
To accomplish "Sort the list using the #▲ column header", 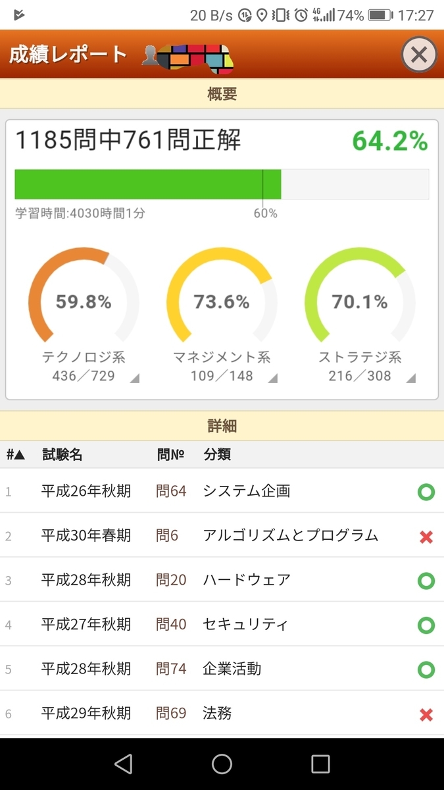I will [13, 454].
